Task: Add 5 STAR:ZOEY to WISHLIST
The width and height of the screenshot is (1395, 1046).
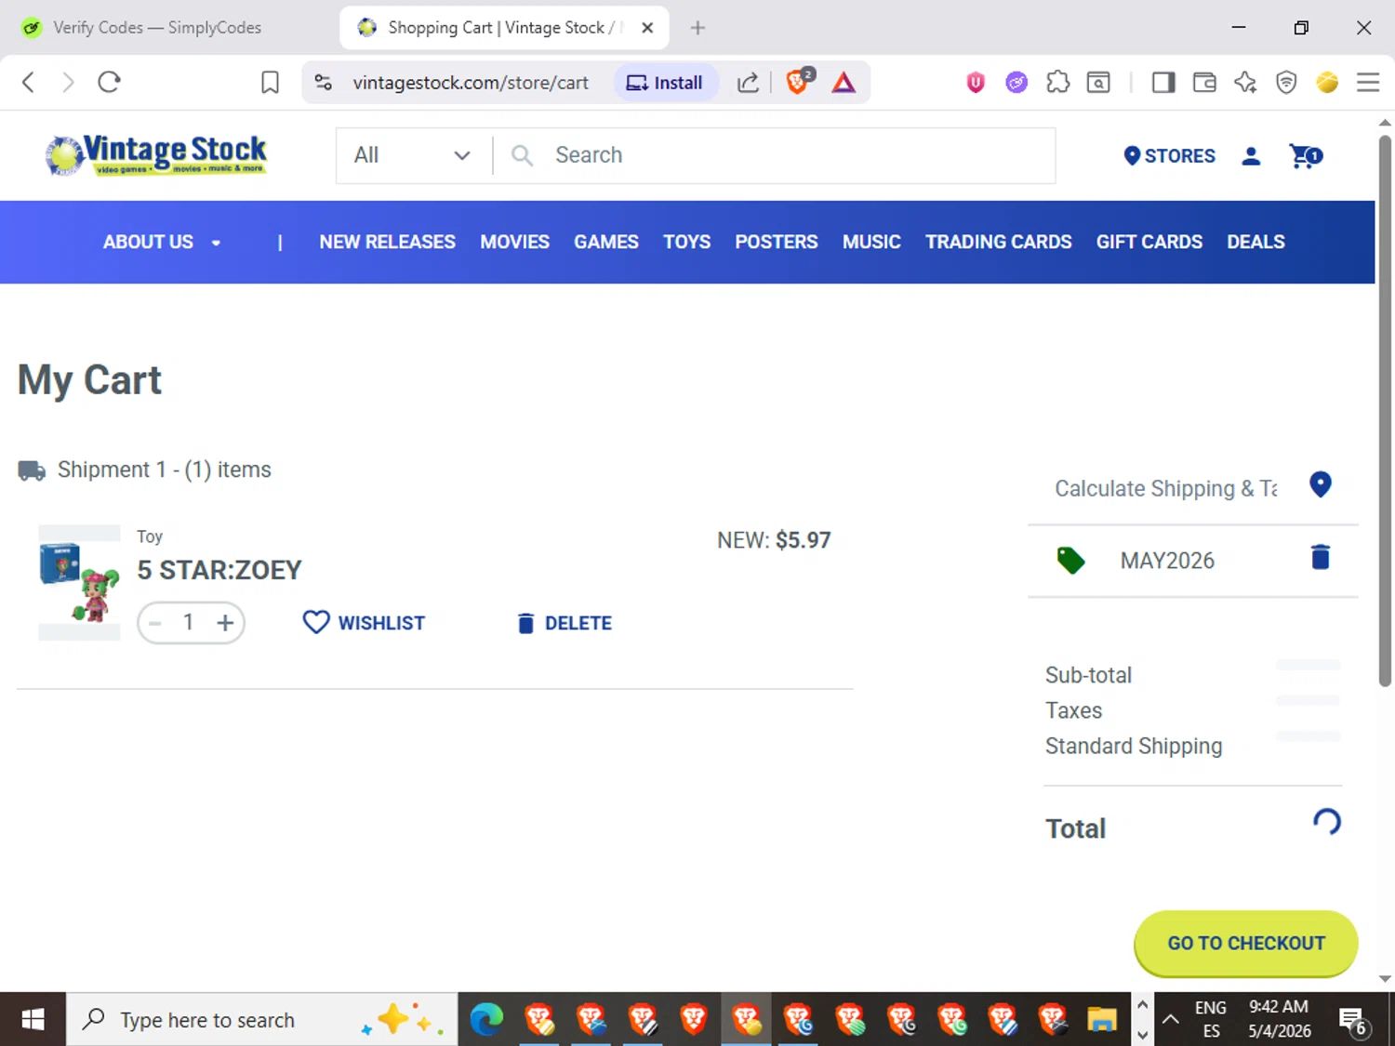Action: 364,623
